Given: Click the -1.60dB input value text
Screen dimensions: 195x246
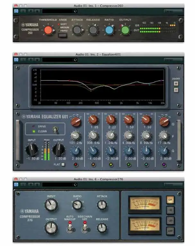Looking at the screenshot, I should point(33,159).
